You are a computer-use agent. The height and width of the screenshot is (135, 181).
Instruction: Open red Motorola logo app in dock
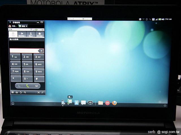coord(107,103)
